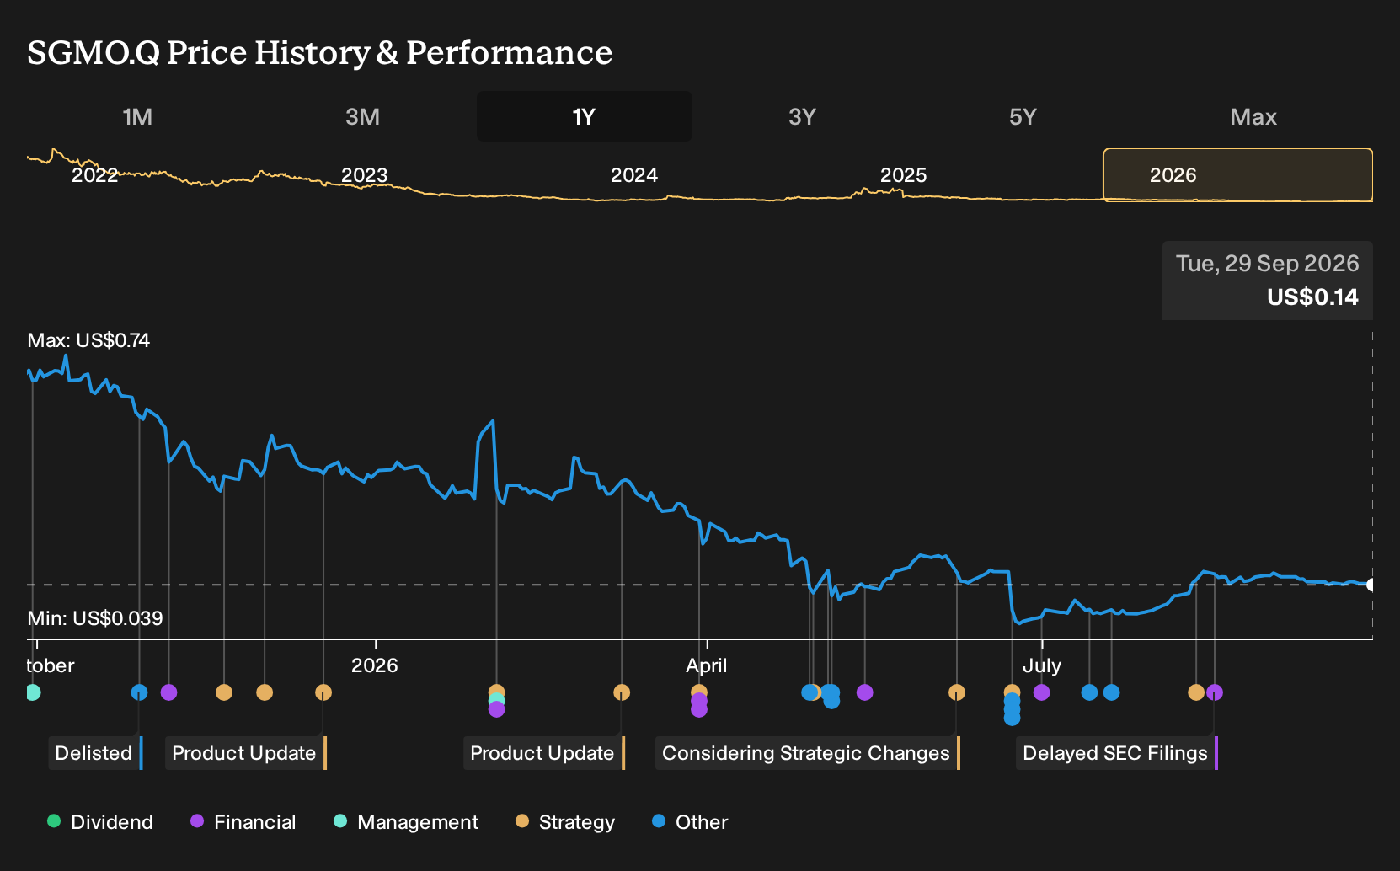This screenshot has width=1400, height=871.
Task: Switch to the 1M time range tab
Action: tap(137, 117)
